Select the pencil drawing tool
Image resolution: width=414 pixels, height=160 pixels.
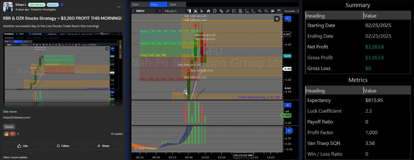[221, 11]
